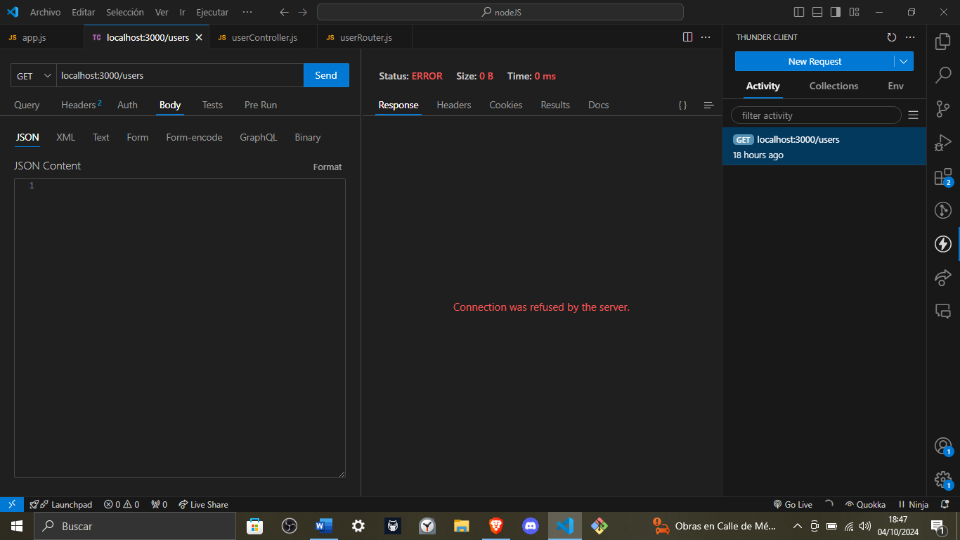Screen dimensions: 960x540
Task: Open Discord from the Windows taskbar
Action: point(530,525)
